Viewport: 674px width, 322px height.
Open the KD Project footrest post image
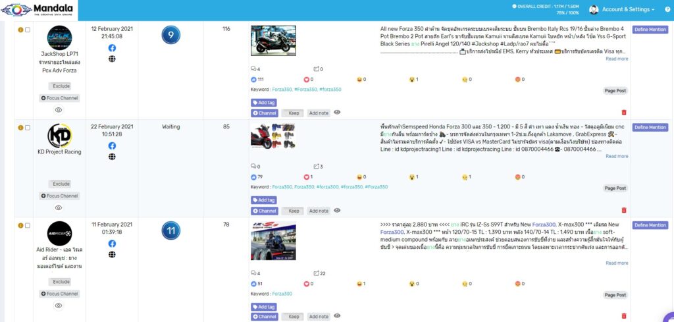pos(273,136)
